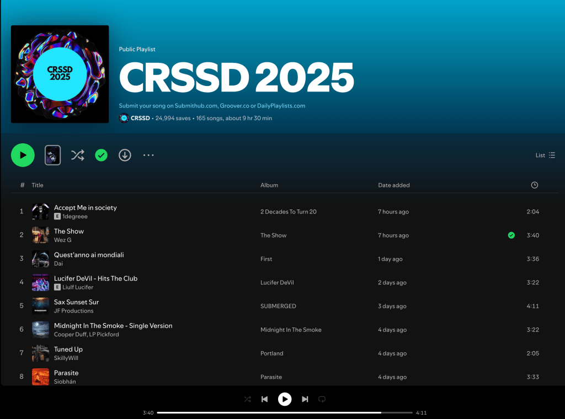Screen dimensions: 565x419
Task: Open the album First
Action: pyautogui.click(x=266, y=259)
